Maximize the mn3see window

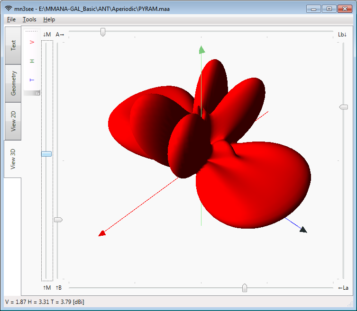pyautogui.click(x=329, y=9)
